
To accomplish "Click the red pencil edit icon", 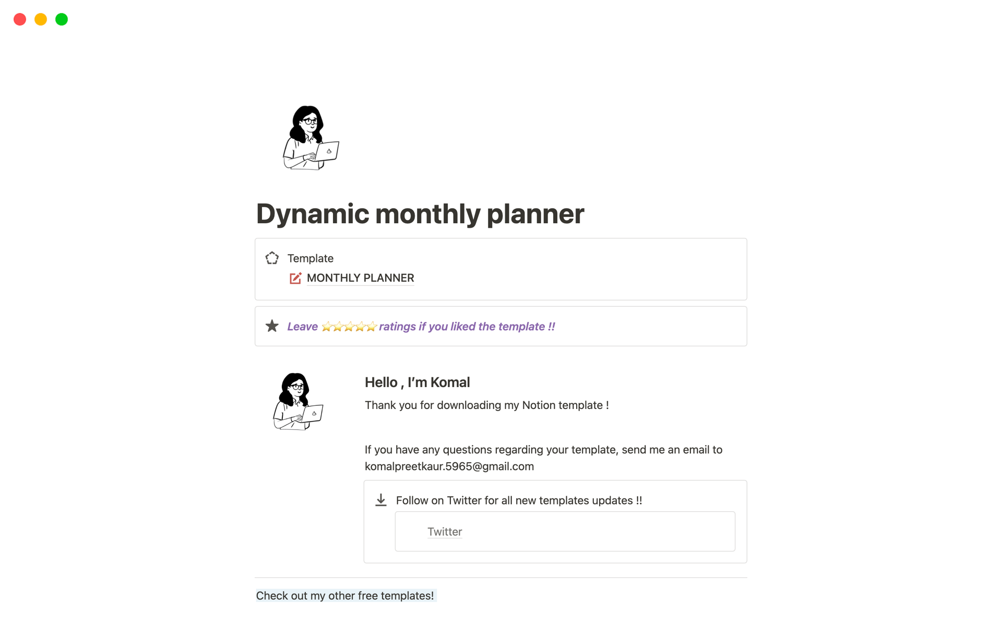I will pyautogui.click(x=295, y=278).
